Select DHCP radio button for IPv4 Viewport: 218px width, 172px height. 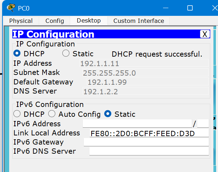pyautogui.click(x=17, y=54)
